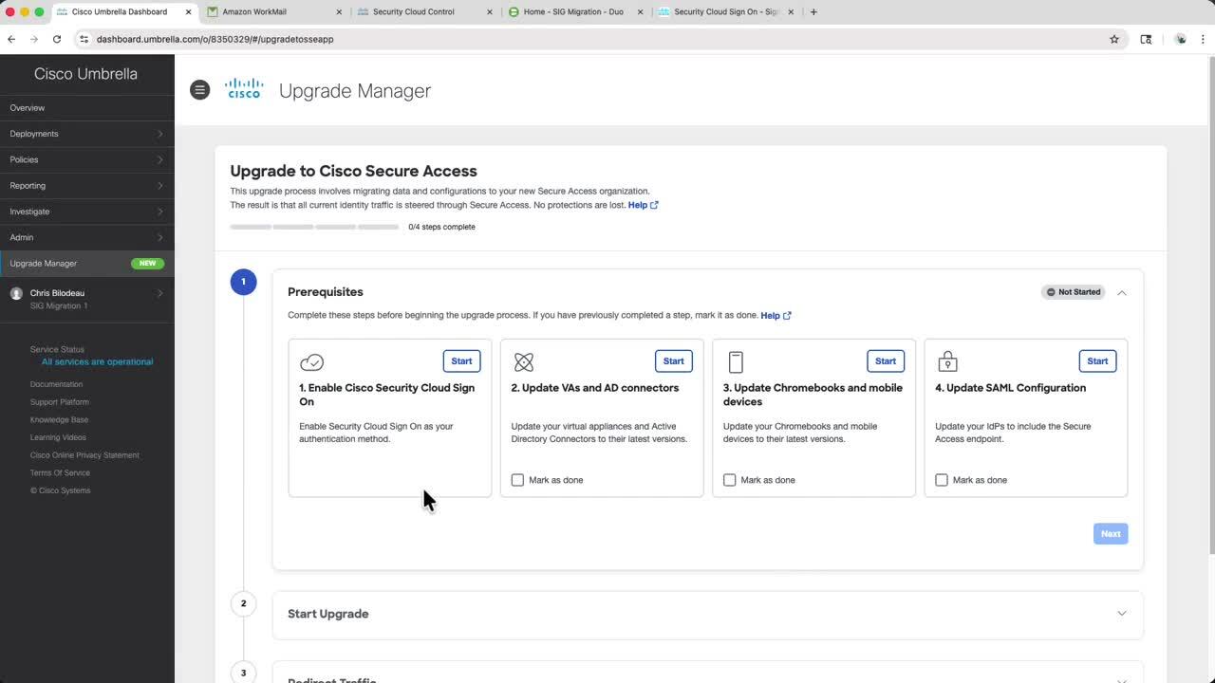Reload the page using browser refresh icon

click(x=57, y=39)
